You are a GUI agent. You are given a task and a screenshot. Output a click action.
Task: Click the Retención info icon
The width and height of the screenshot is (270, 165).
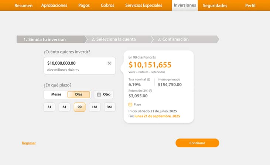150,91
